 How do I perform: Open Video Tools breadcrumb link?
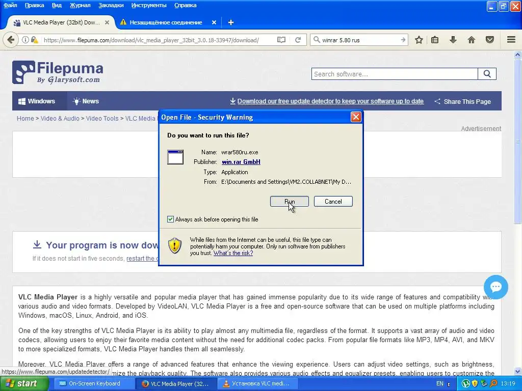click(x=102, y=118)
